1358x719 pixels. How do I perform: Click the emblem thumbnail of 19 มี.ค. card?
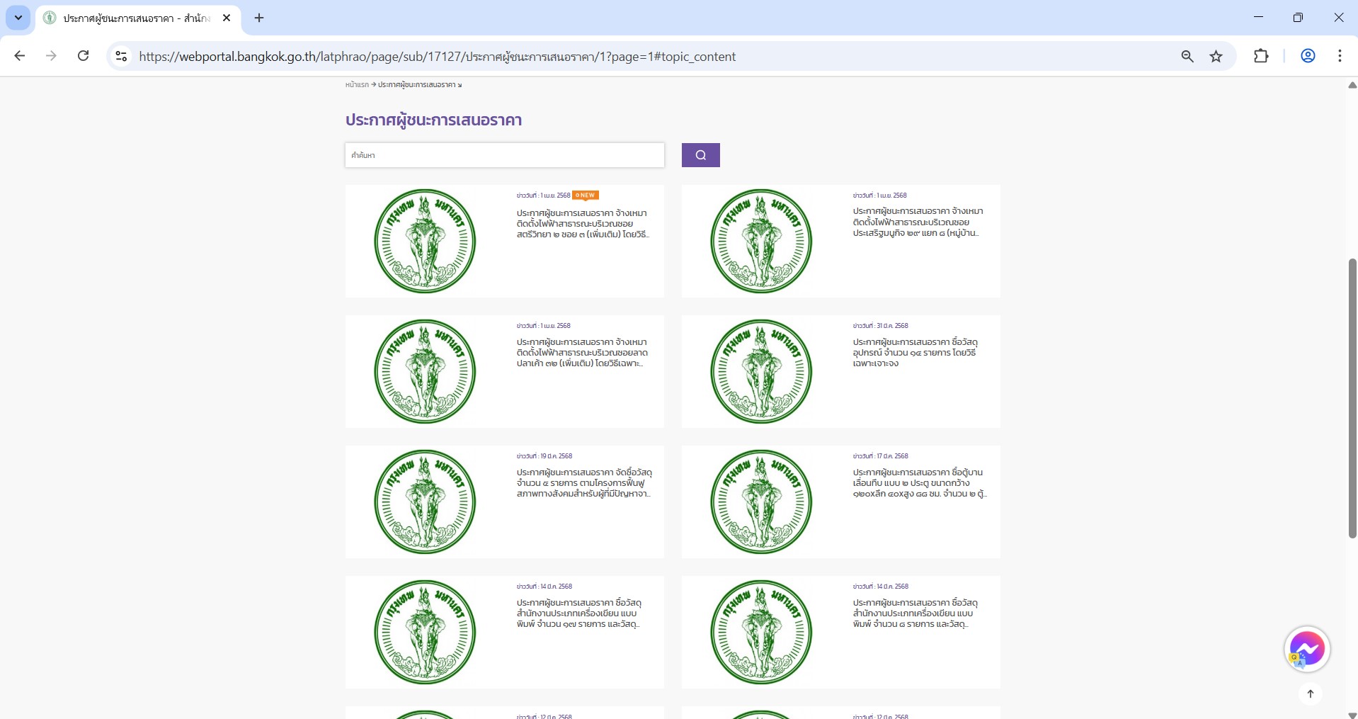425,502
